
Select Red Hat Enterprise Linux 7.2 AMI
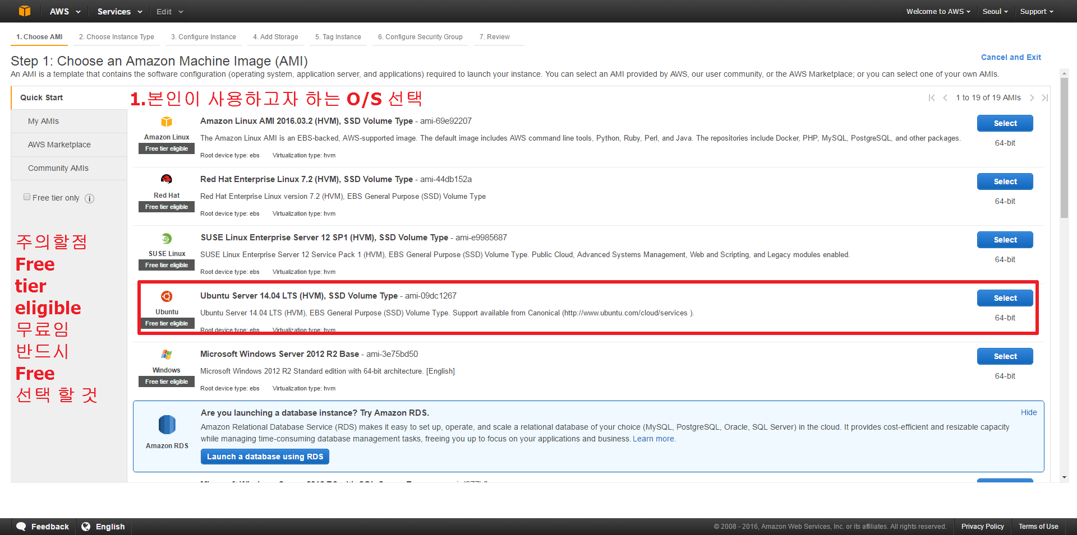click(1005, 182)
